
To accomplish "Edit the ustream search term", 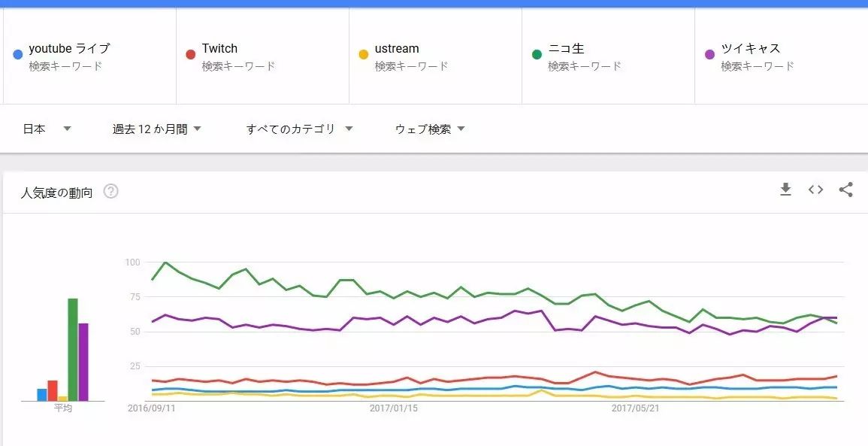I will click(x=397, y=49).
